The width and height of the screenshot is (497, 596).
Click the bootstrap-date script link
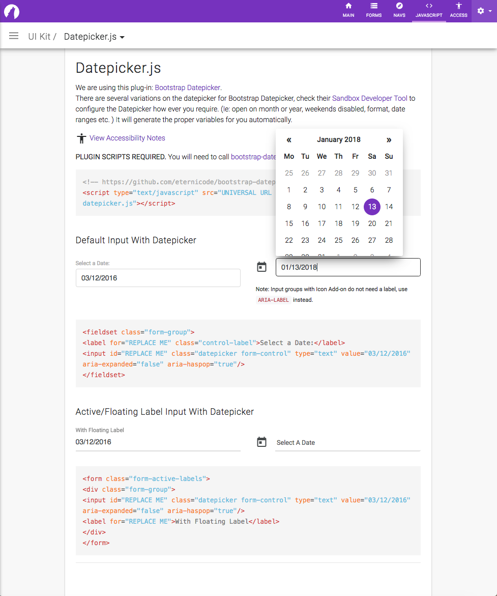253,157
